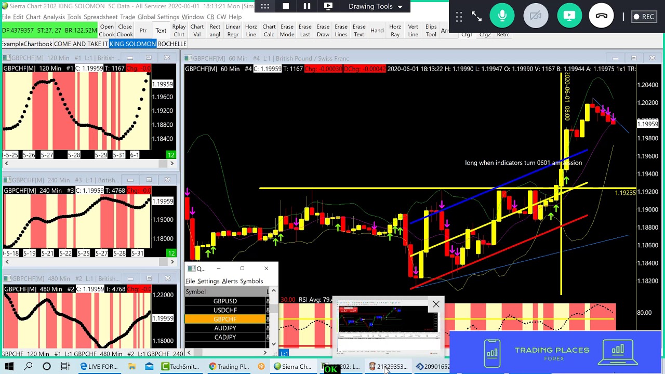Open Task View from taskbar
The width and height of the screenshot is (665, 374).
click(x=65, y=367)
